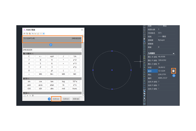Collapse the 数字键区 number pad section
Image resolution: width=196 pixels, height=131 pixels.
pyautogui.click(x=29, y=53)
